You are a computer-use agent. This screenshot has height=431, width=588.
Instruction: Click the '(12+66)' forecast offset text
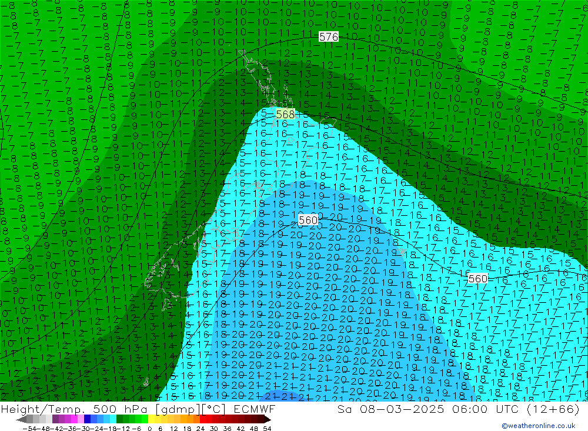tap(553, 409)
